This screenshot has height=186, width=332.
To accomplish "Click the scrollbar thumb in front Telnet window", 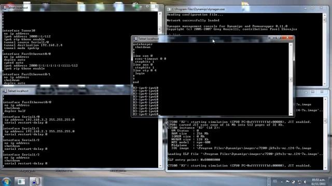I will tap(290, 80).
